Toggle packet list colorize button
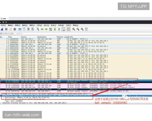The image size is (152, 121). [68, 29]
